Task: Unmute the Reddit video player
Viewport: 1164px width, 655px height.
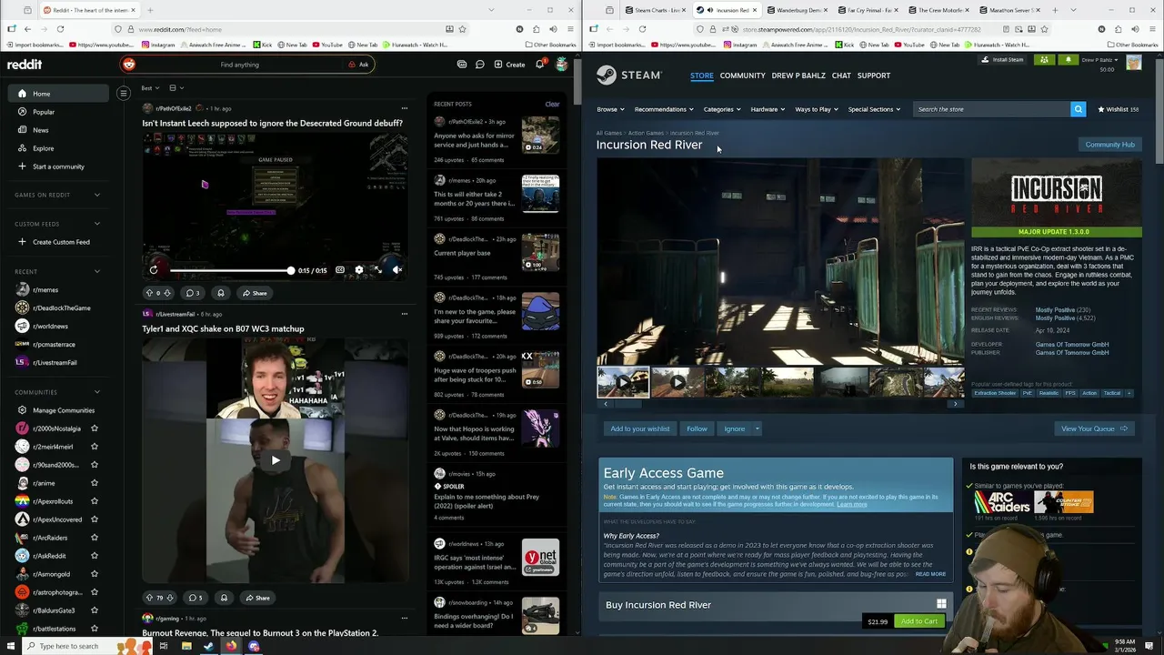Action: [396, 270]
